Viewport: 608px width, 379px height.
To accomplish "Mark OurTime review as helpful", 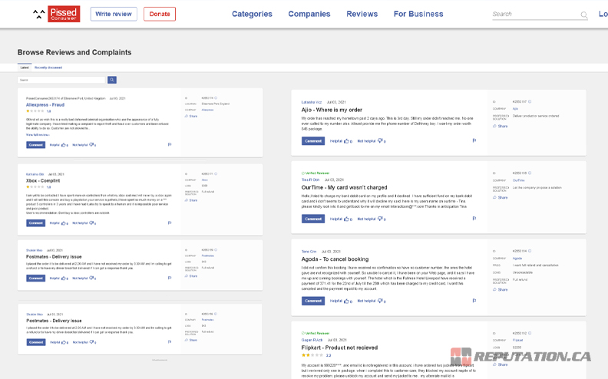I will pos(341,219).
